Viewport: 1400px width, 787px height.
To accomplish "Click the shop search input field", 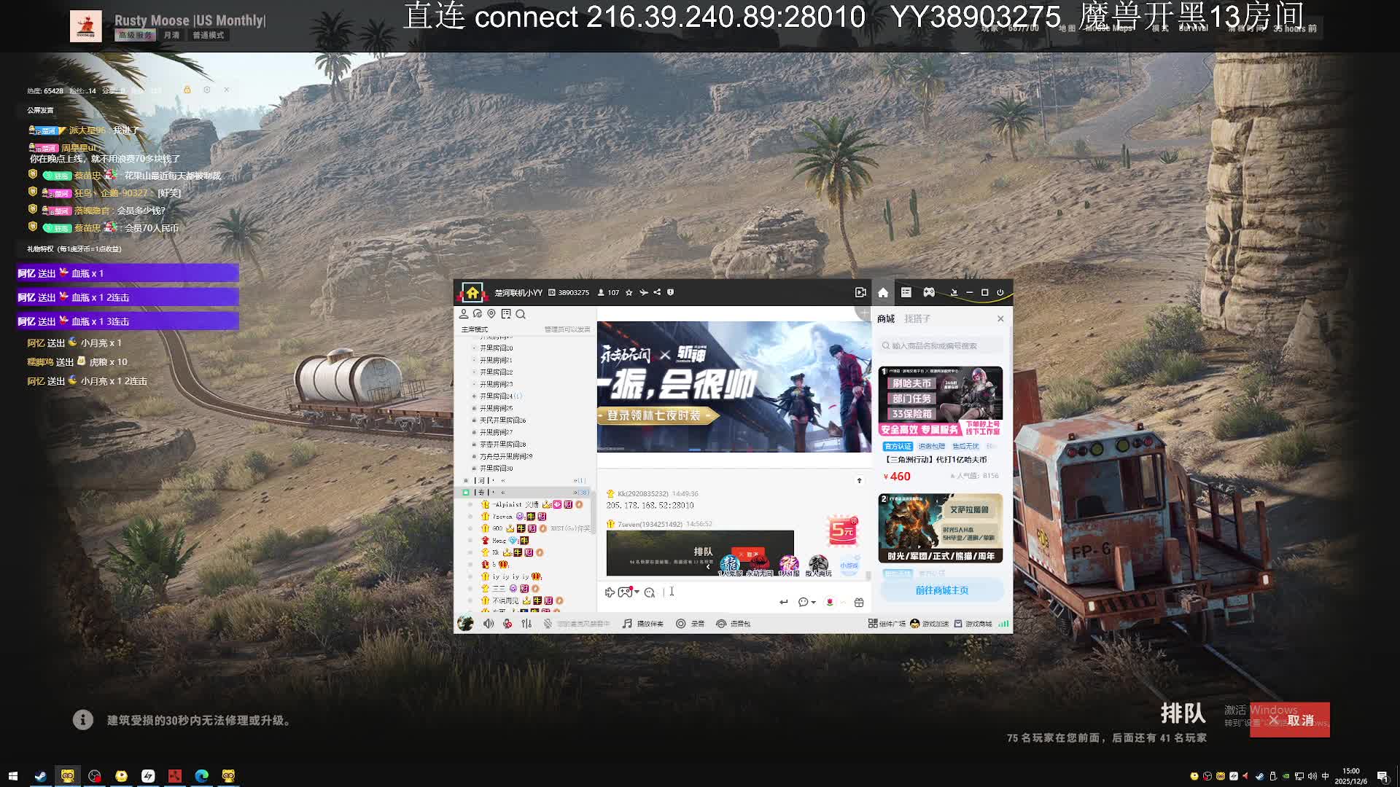I will (941, 345).
